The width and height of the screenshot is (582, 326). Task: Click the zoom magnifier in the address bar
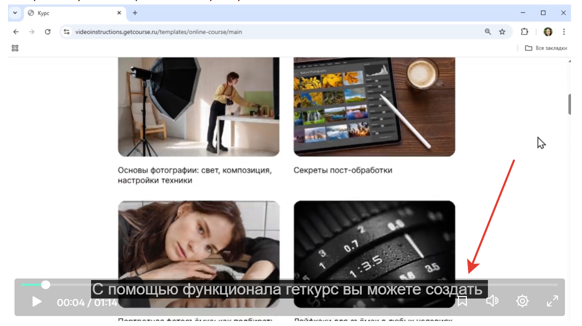(487, 31)
